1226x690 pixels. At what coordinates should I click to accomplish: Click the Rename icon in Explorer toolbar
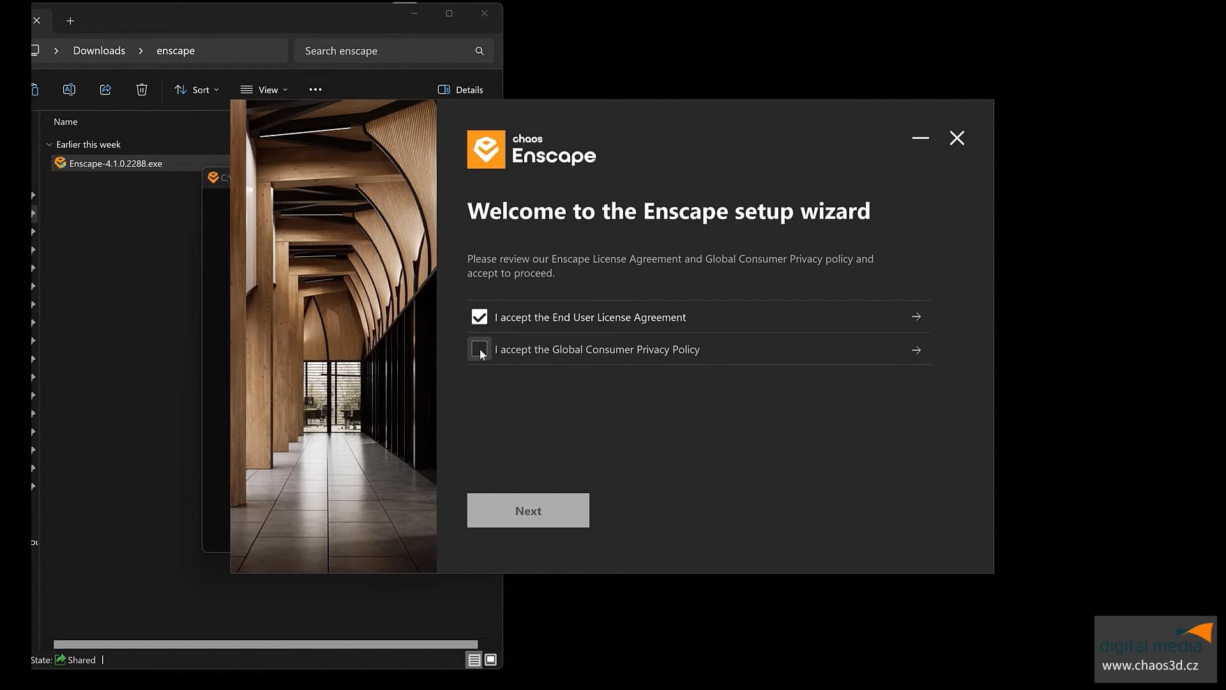(69, 90)
